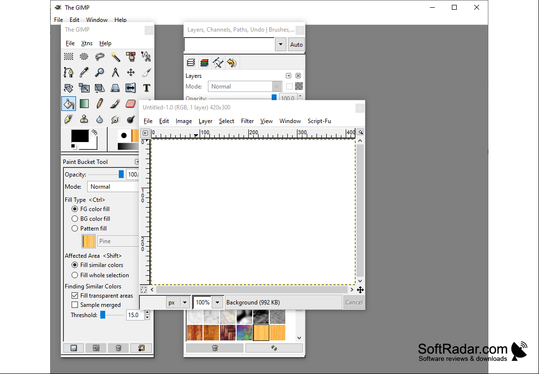Toggle Quick Mask in image window
This screenshot has height=374, width=539.
144,290
